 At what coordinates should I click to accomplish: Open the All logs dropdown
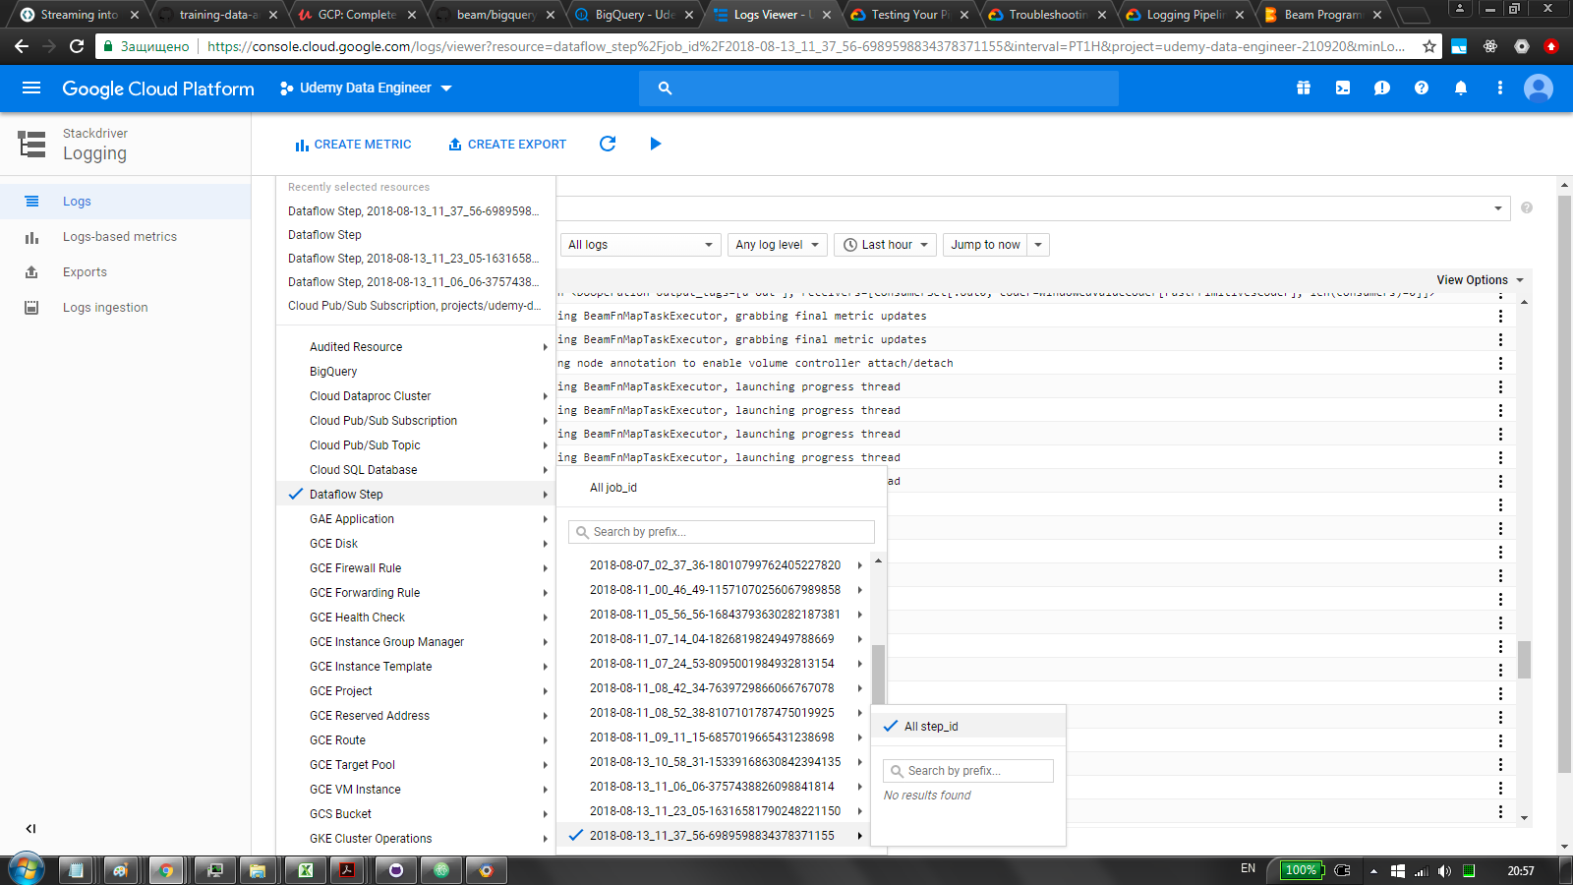tap(641, 245)
